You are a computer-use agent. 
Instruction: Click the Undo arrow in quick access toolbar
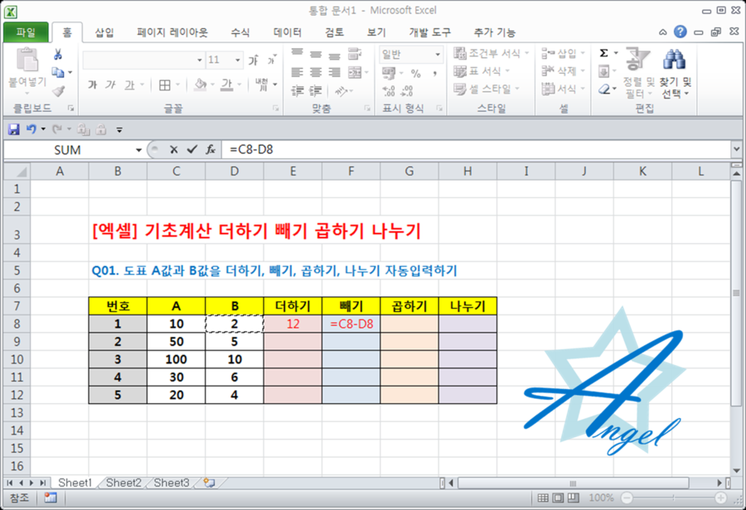pyautogui.click(x=31, y=129)
